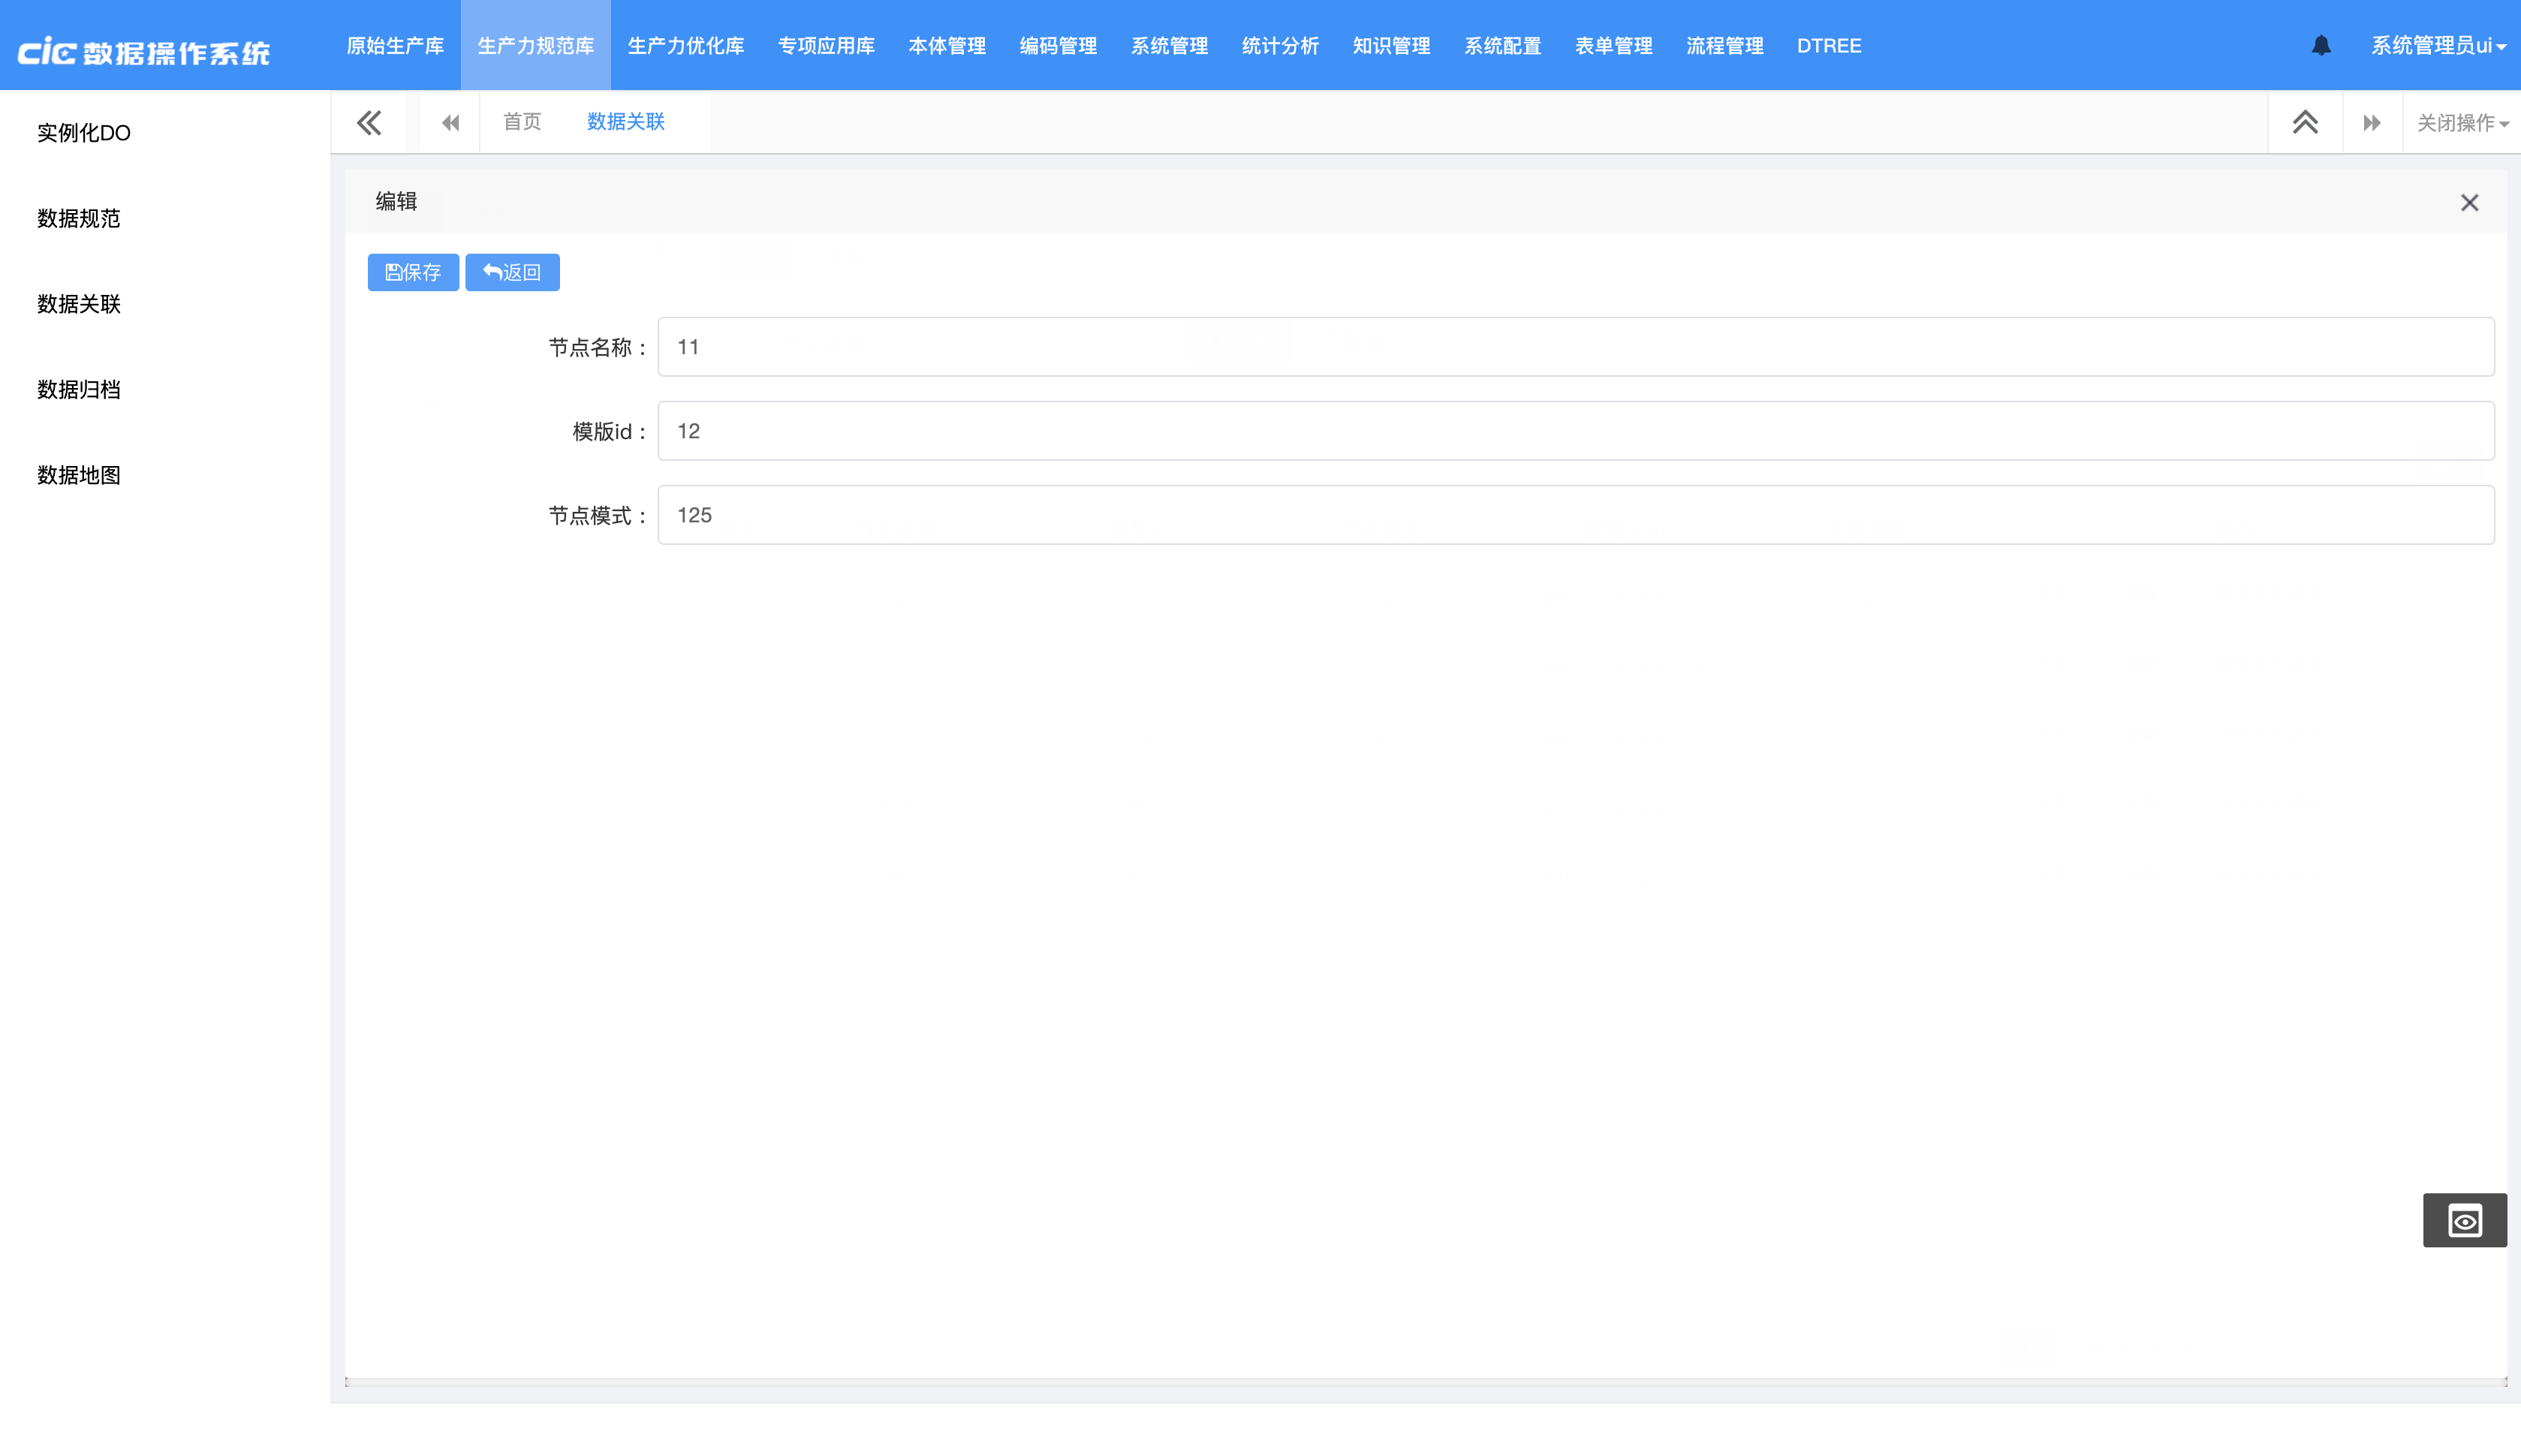Click the CIC 数据操作系统 logo
The image size is (2521, 1456).
(144, 51)
